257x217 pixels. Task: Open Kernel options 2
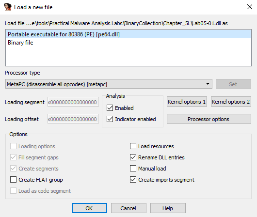click(x=231, y=102)
